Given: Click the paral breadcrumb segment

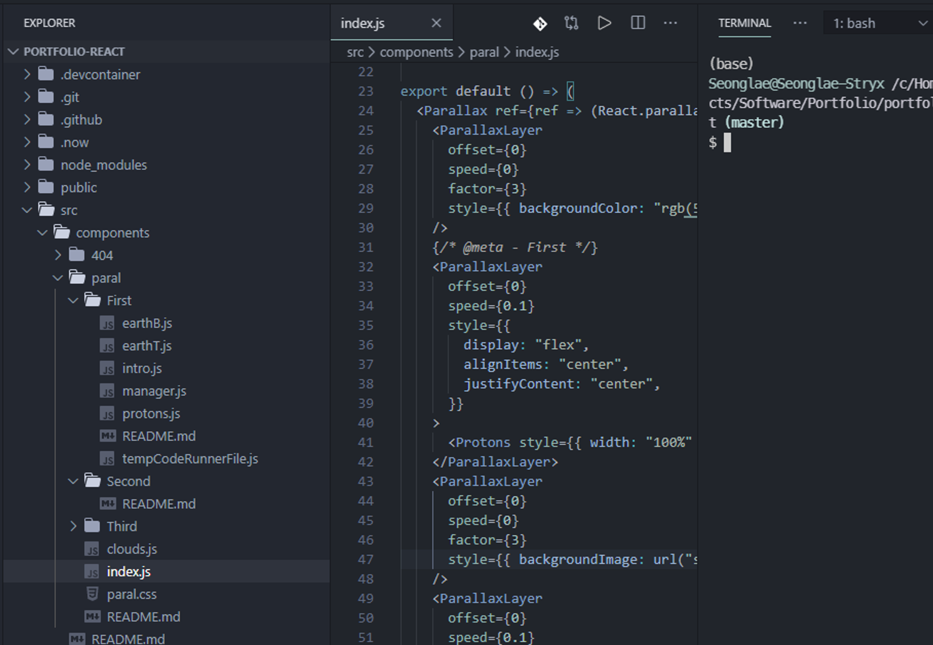Looking at the screenshot, I should (484, 52).
